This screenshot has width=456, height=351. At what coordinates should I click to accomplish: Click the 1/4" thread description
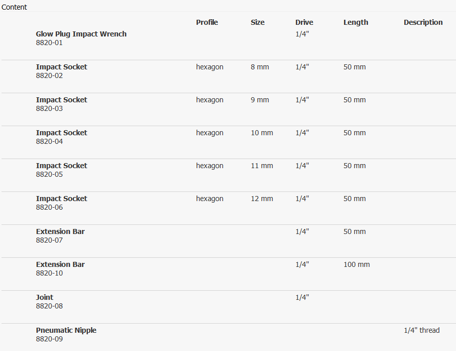pyautogui.click(x=422, y=330)
